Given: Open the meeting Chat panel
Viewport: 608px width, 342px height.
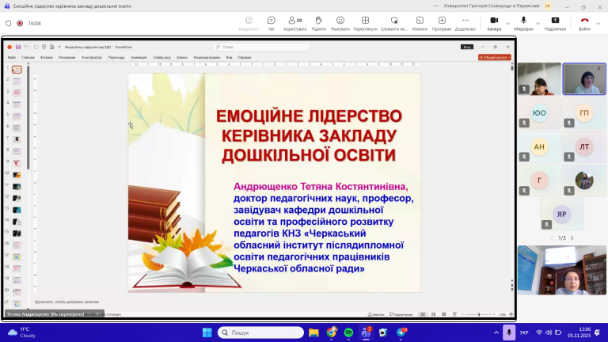Looking at the screenshot, I should point(271,22).
